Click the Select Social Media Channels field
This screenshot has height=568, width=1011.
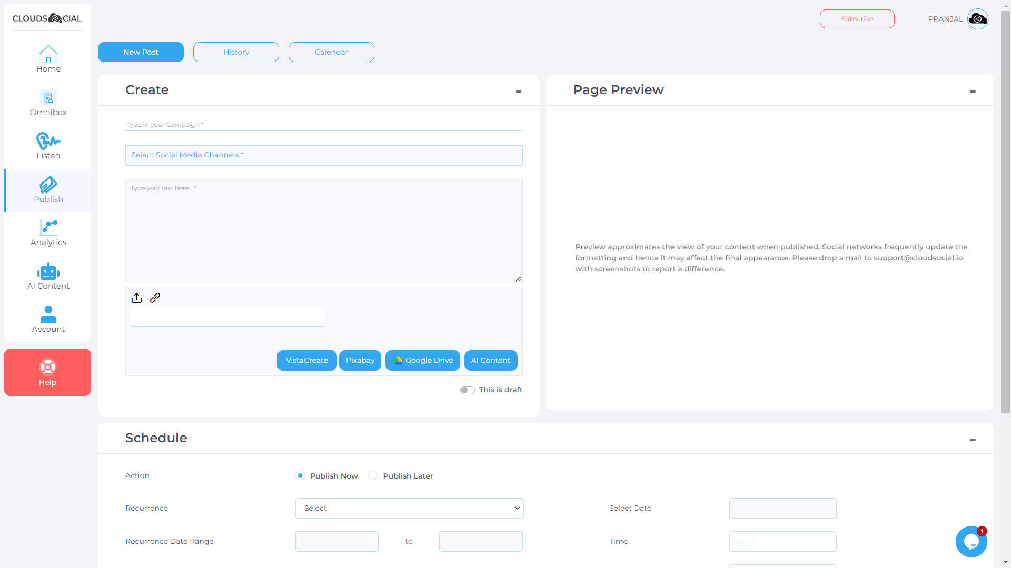tap(323, 155)
